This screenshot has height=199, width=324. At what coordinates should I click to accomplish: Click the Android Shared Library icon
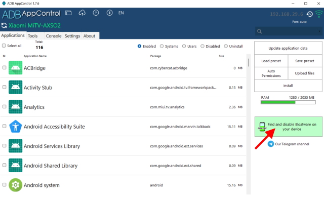(x=16, y=165)
